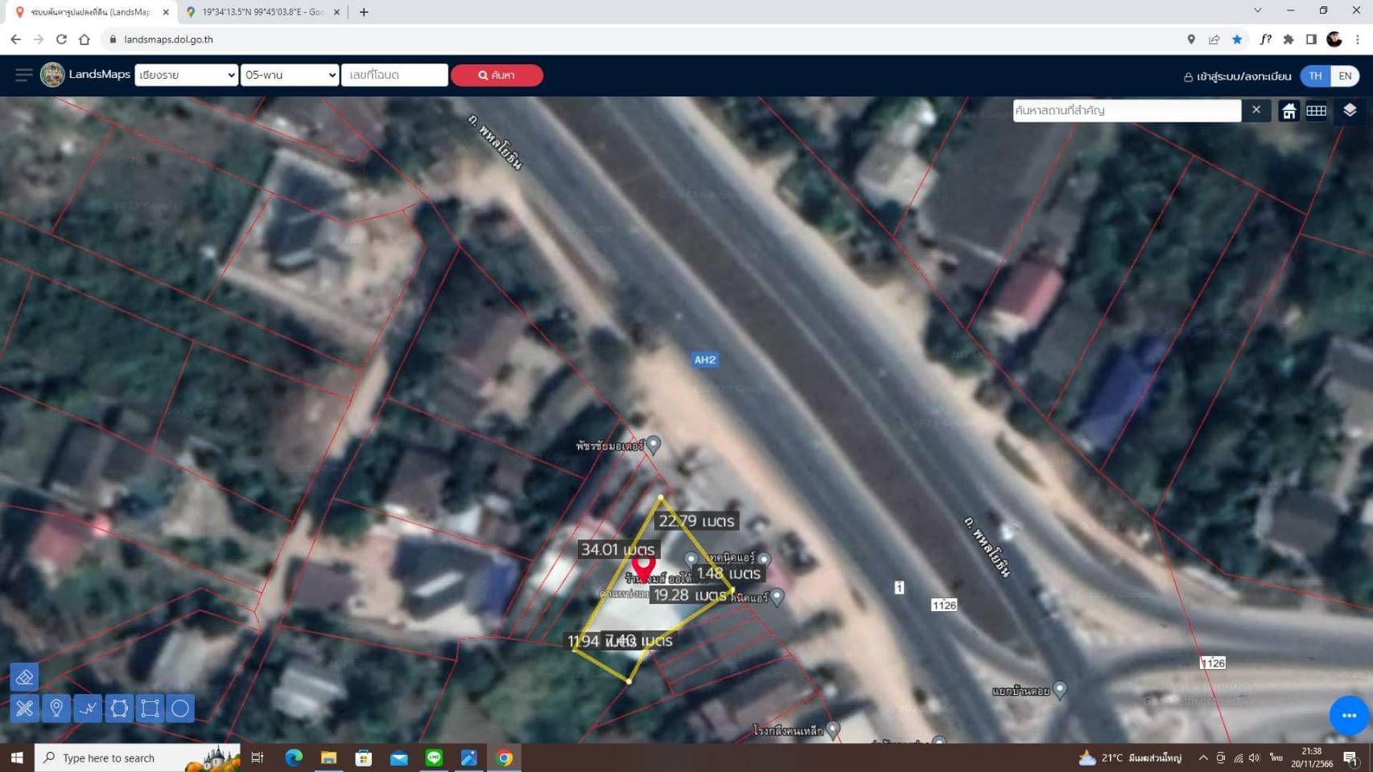Image resolution: width=1373 pixels, height=772 pixels.
Task: Click the home building icon
Action: click(1288, 111)
